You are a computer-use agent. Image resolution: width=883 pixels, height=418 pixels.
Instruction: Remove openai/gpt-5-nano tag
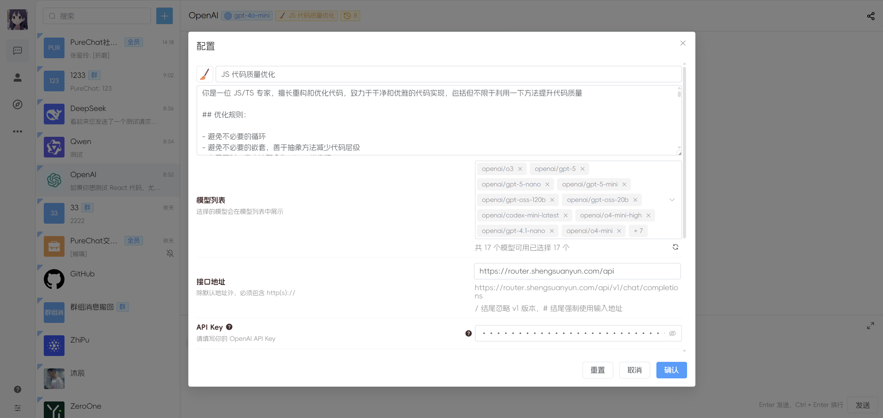click(x=547, y=184)
